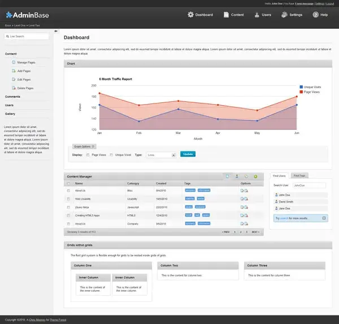Open the '1 new message' link

[x=304, y=4]
